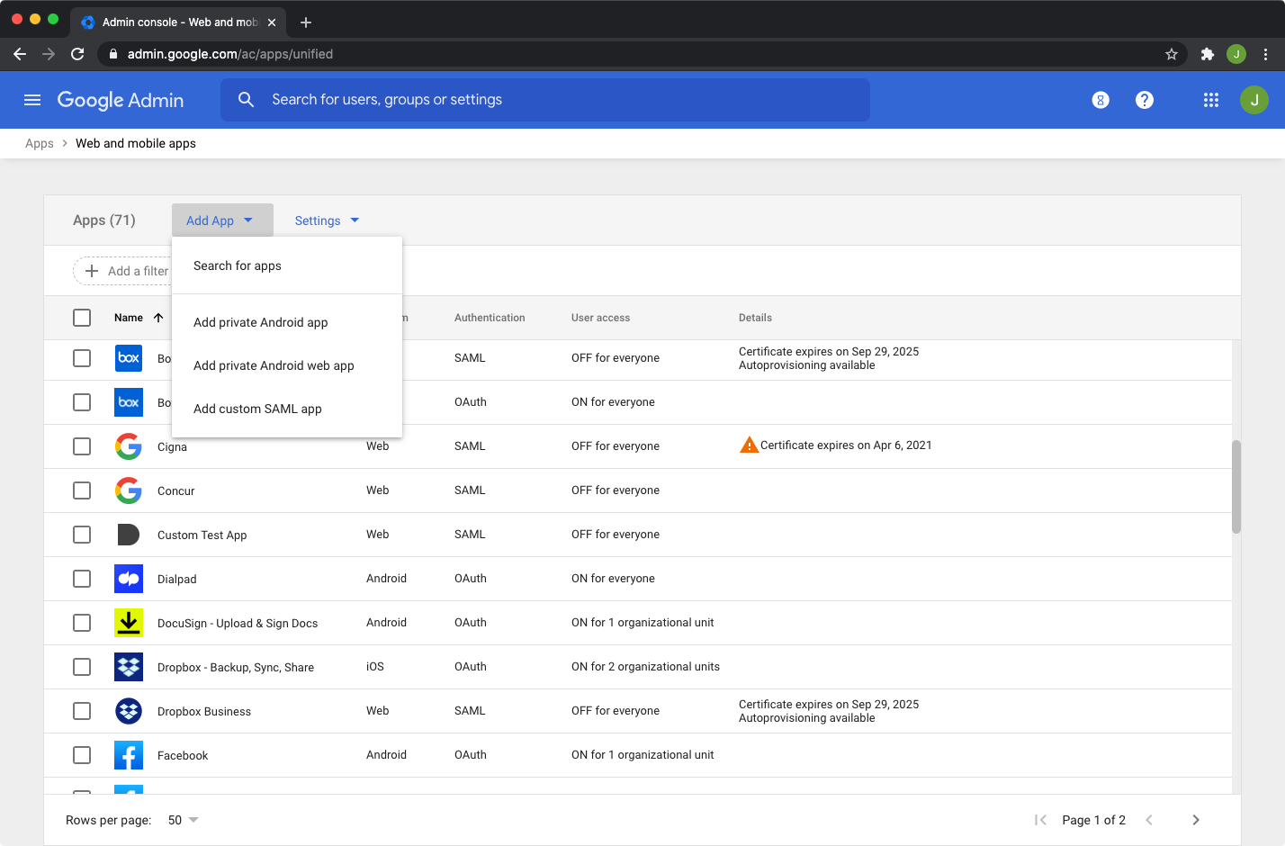The height and width of the screenshot is (846, 1285).
Task: Open the tasks hourglass icon
Action: click(x=1101, y=100)
